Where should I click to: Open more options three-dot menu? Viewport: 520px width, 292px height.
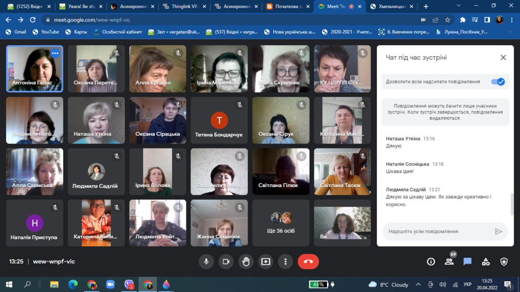point(285,262)
